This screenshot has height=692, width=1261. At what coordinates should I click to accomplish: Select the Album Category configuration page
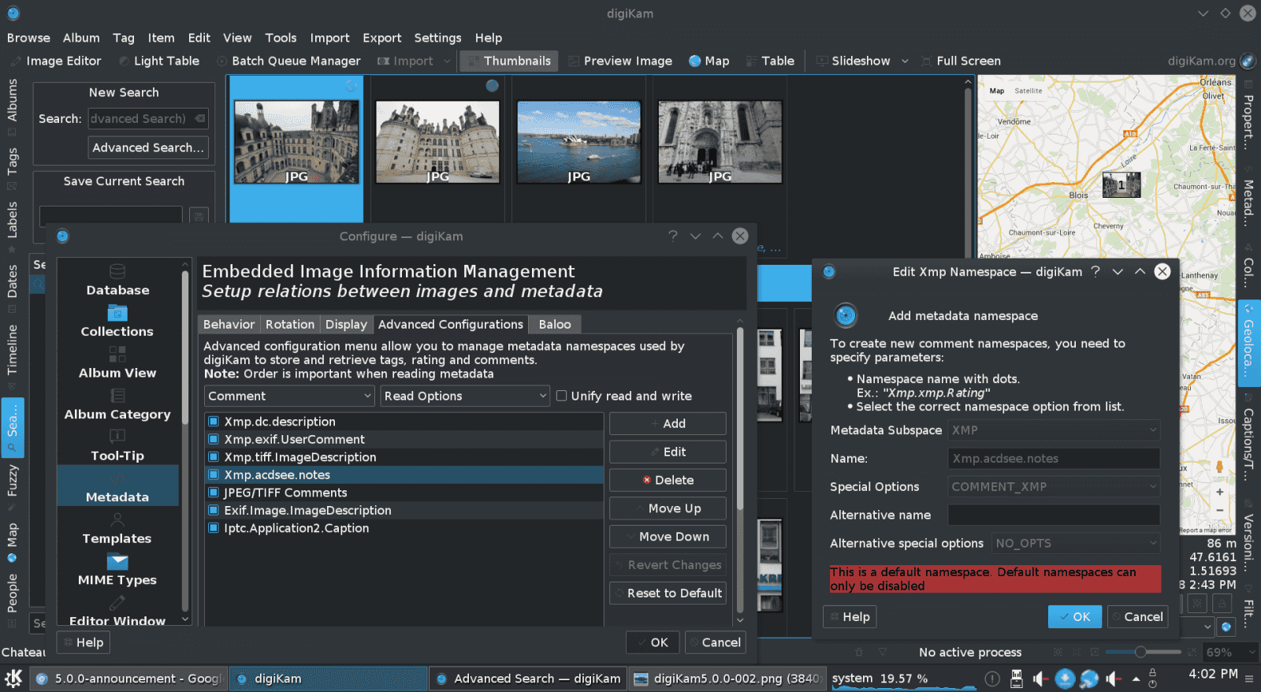tap(117, 404)
